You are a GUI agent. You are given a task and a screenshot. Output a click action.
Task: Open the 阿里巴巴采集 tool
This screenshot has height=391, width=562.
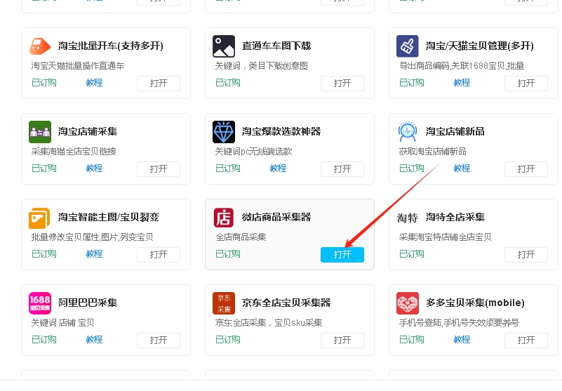pos(159,340)
